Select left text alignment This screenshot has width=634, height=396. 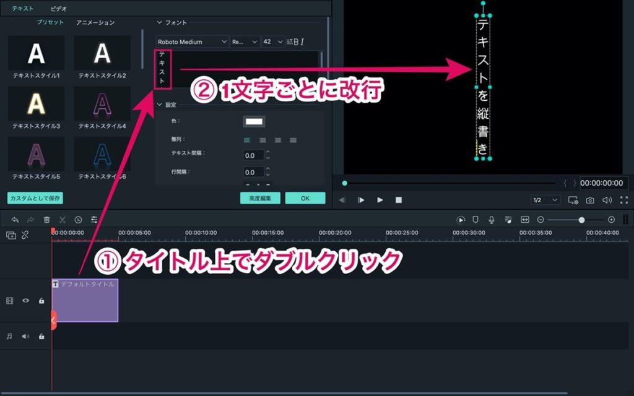click(x=247, y=140)
